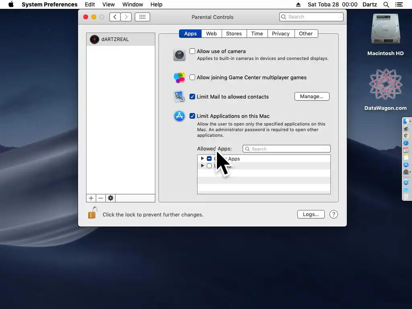This screenshot has height=309, width=412.
Task: Open the Edit menu
Action: click(x=90, y=4)
